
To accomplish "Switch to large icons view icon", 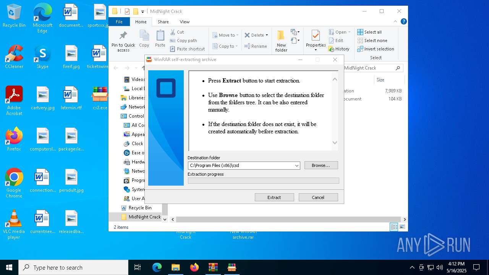I will [402, 227].
